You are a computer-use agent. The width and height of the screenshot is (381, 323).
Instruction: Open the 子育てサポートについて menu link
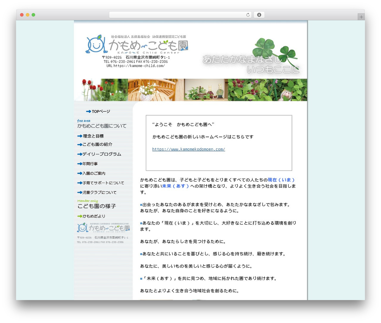click(x=101, y=183)
